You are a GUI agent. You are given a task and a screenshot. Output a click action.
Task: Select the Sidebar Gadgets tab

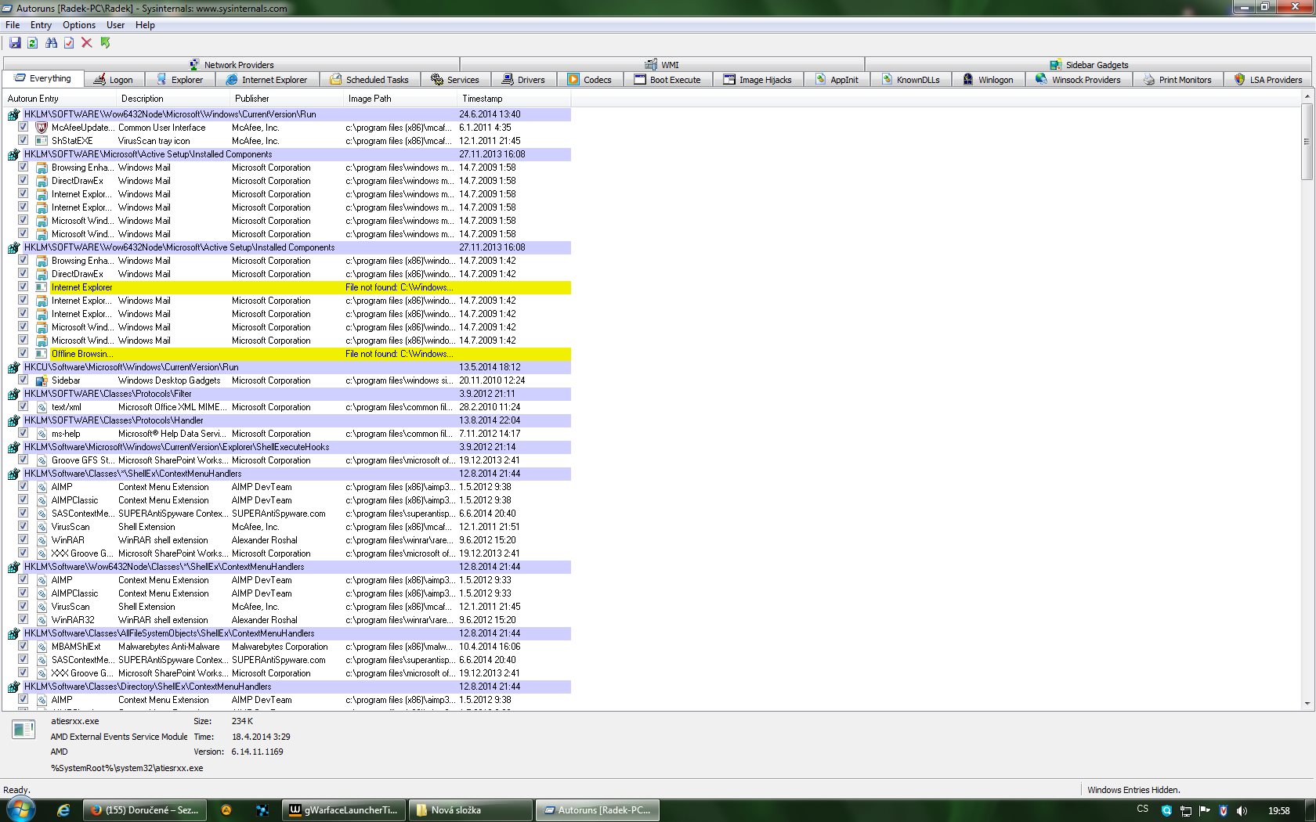tap(1090, 65)
